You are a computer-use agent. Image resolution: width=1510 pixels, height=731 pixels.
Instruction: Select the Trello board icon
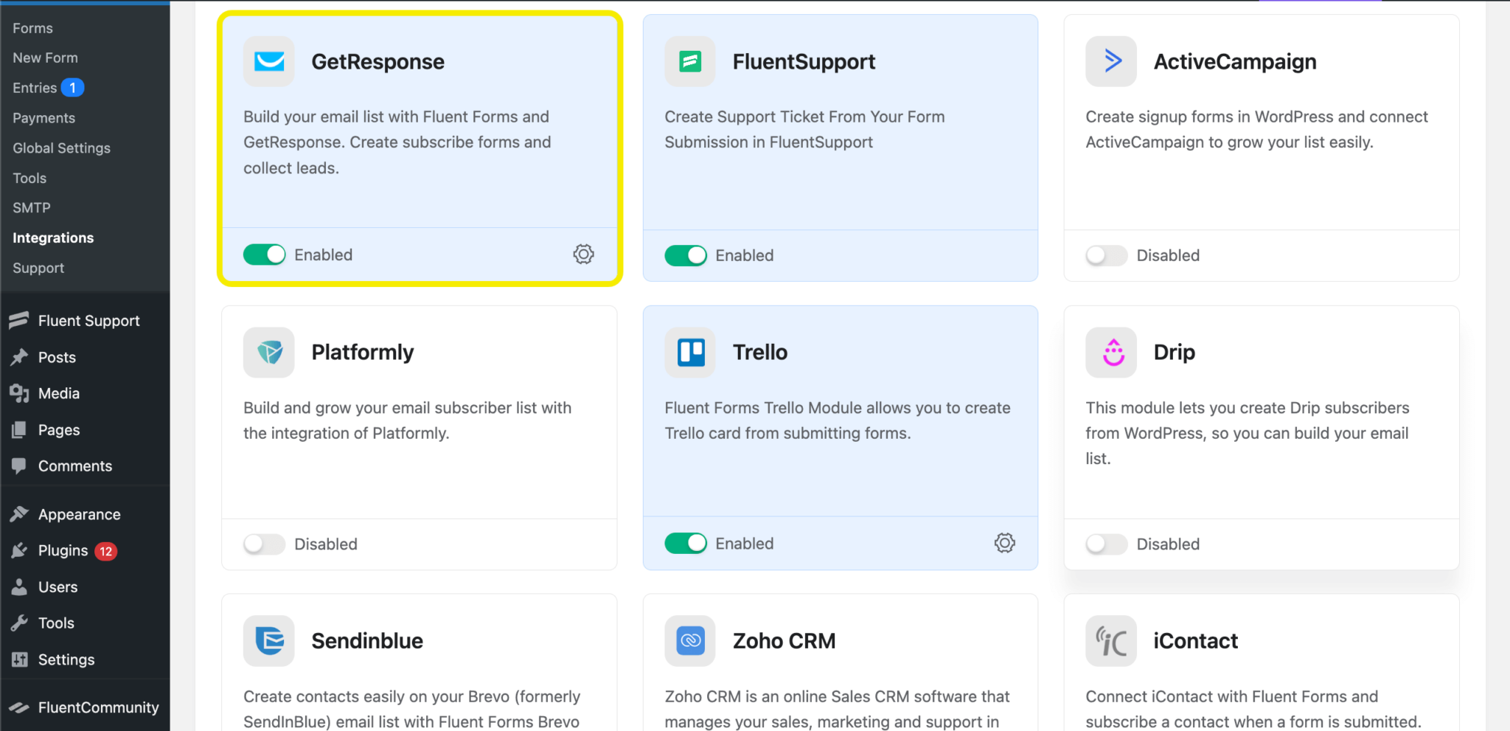pyautogui.click(x=689, y=353)
